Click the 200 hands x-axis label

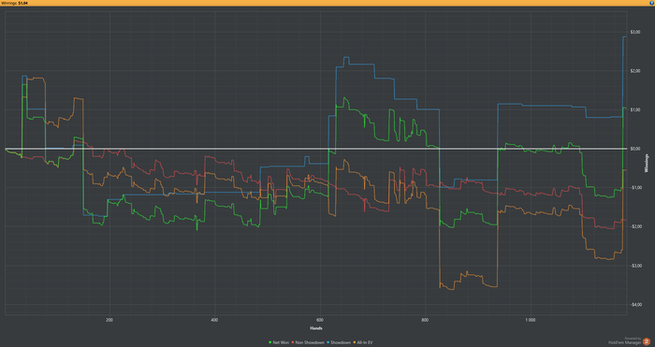point(109,320)
